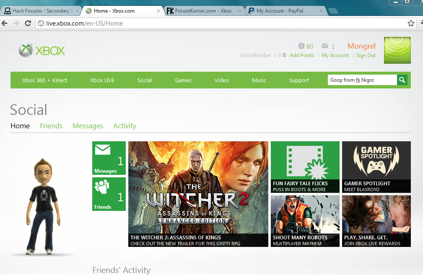
Task: Select the Friends tab under Social
Action: pyautogui.click(x=51, y=126)
